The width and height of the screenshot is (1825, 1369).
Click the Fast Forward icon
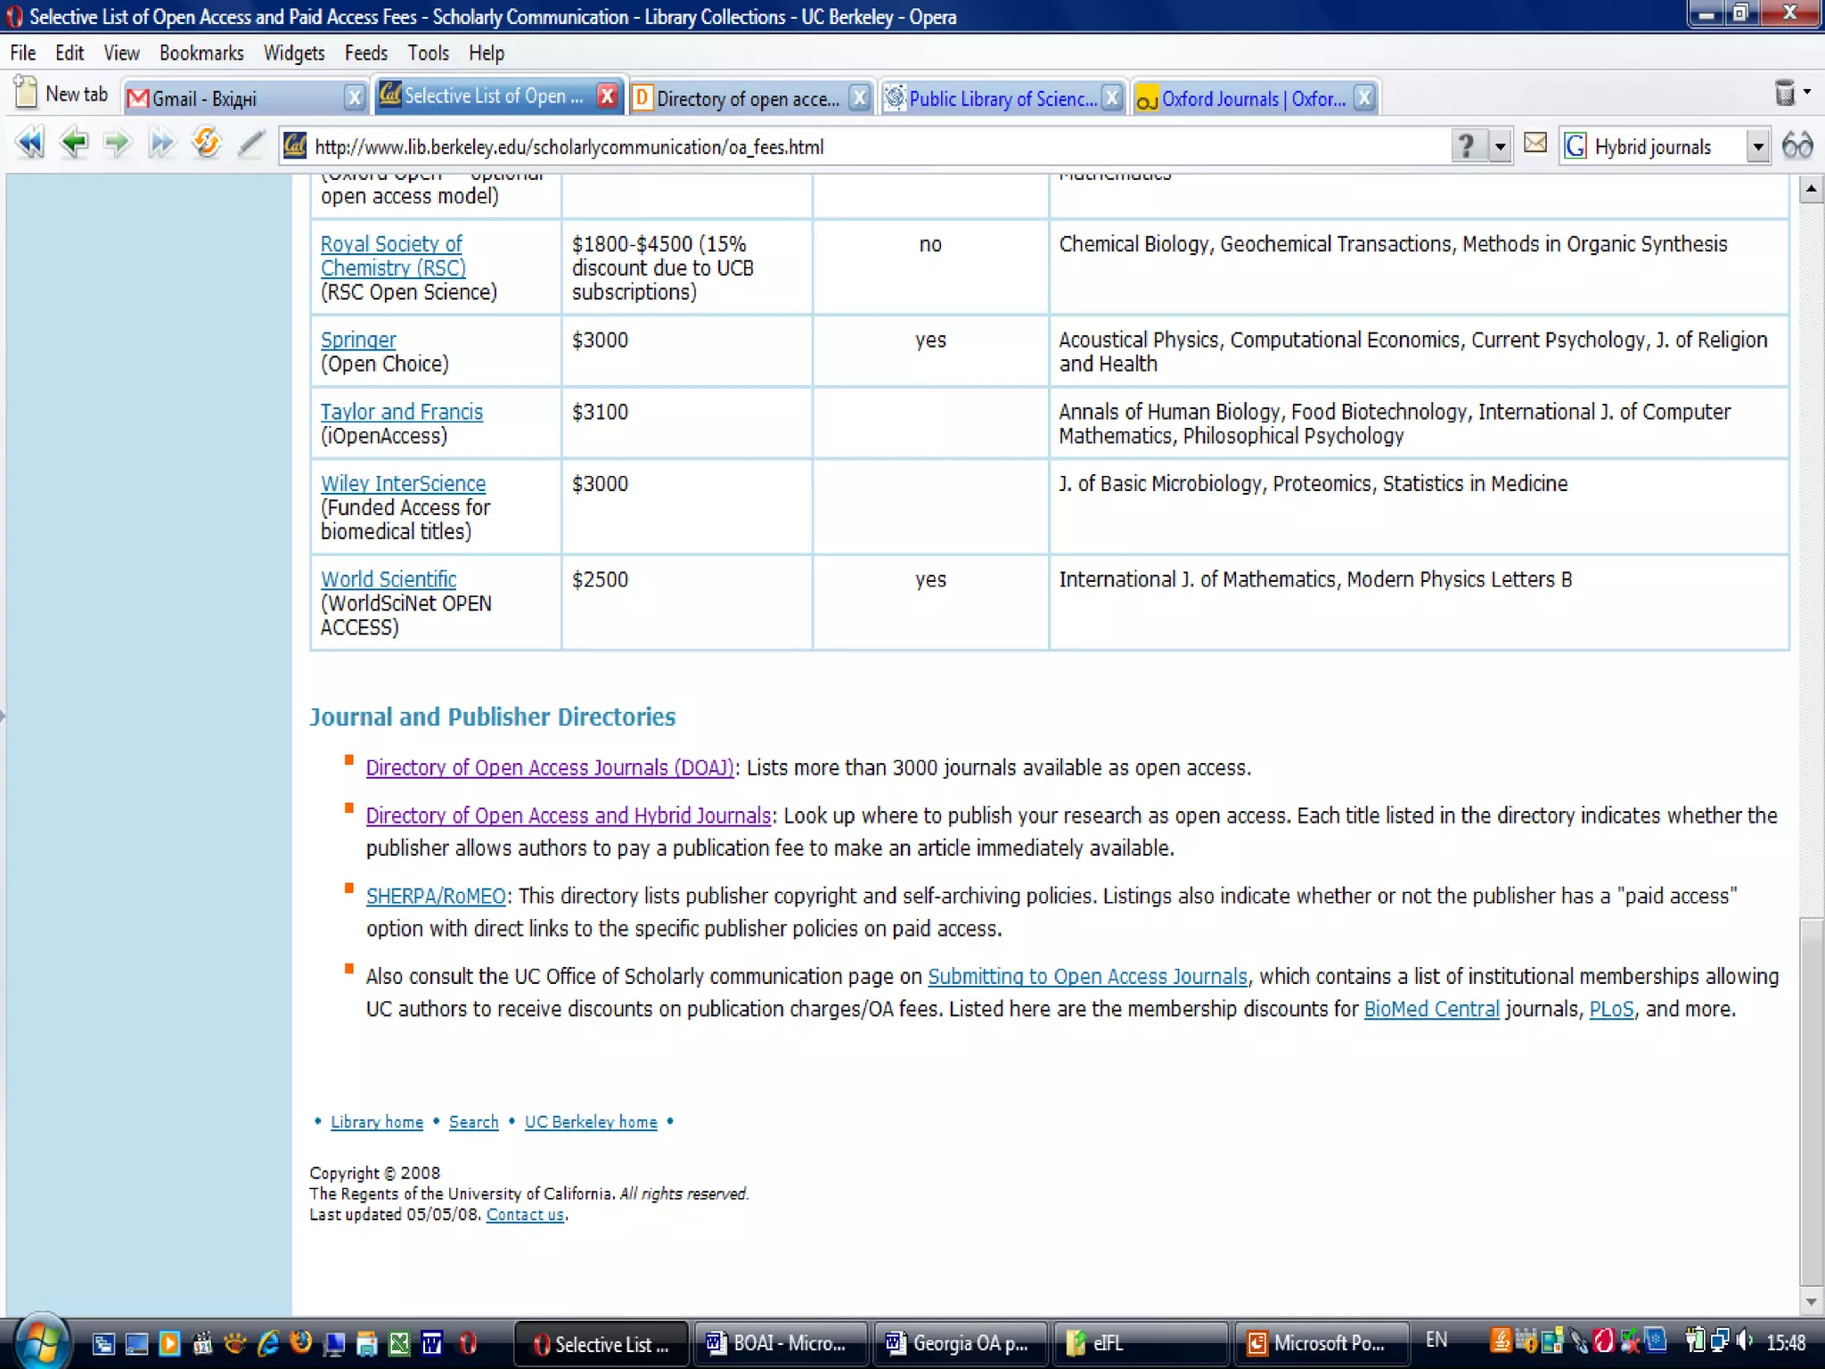pos(161,143)
